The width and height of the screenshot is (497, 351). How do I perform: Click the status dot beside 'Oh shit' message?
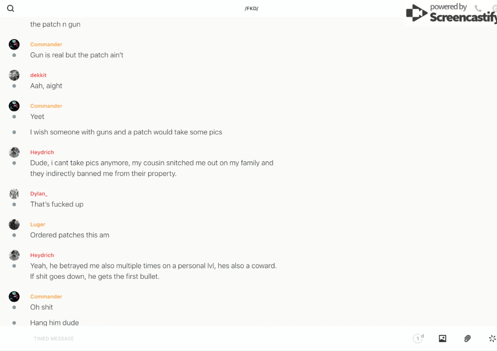click(x=14, y=307)
